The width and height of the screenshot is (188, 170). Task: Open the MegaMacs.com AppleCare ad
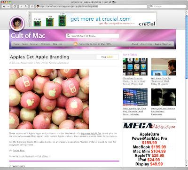pos(149,145)
